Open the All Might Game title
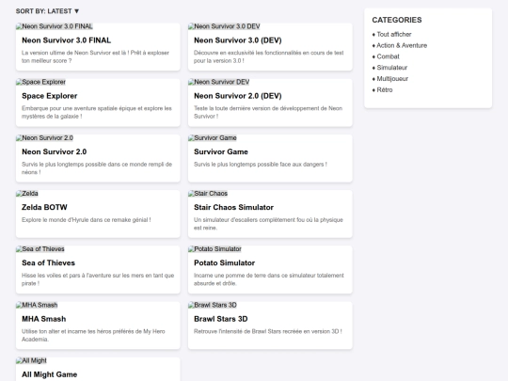The height and width of the screenshot is (381, 508). tap(49, 374)
